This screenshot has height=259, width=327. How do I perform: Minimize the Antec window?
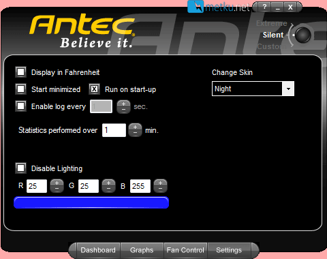[277, 7]
